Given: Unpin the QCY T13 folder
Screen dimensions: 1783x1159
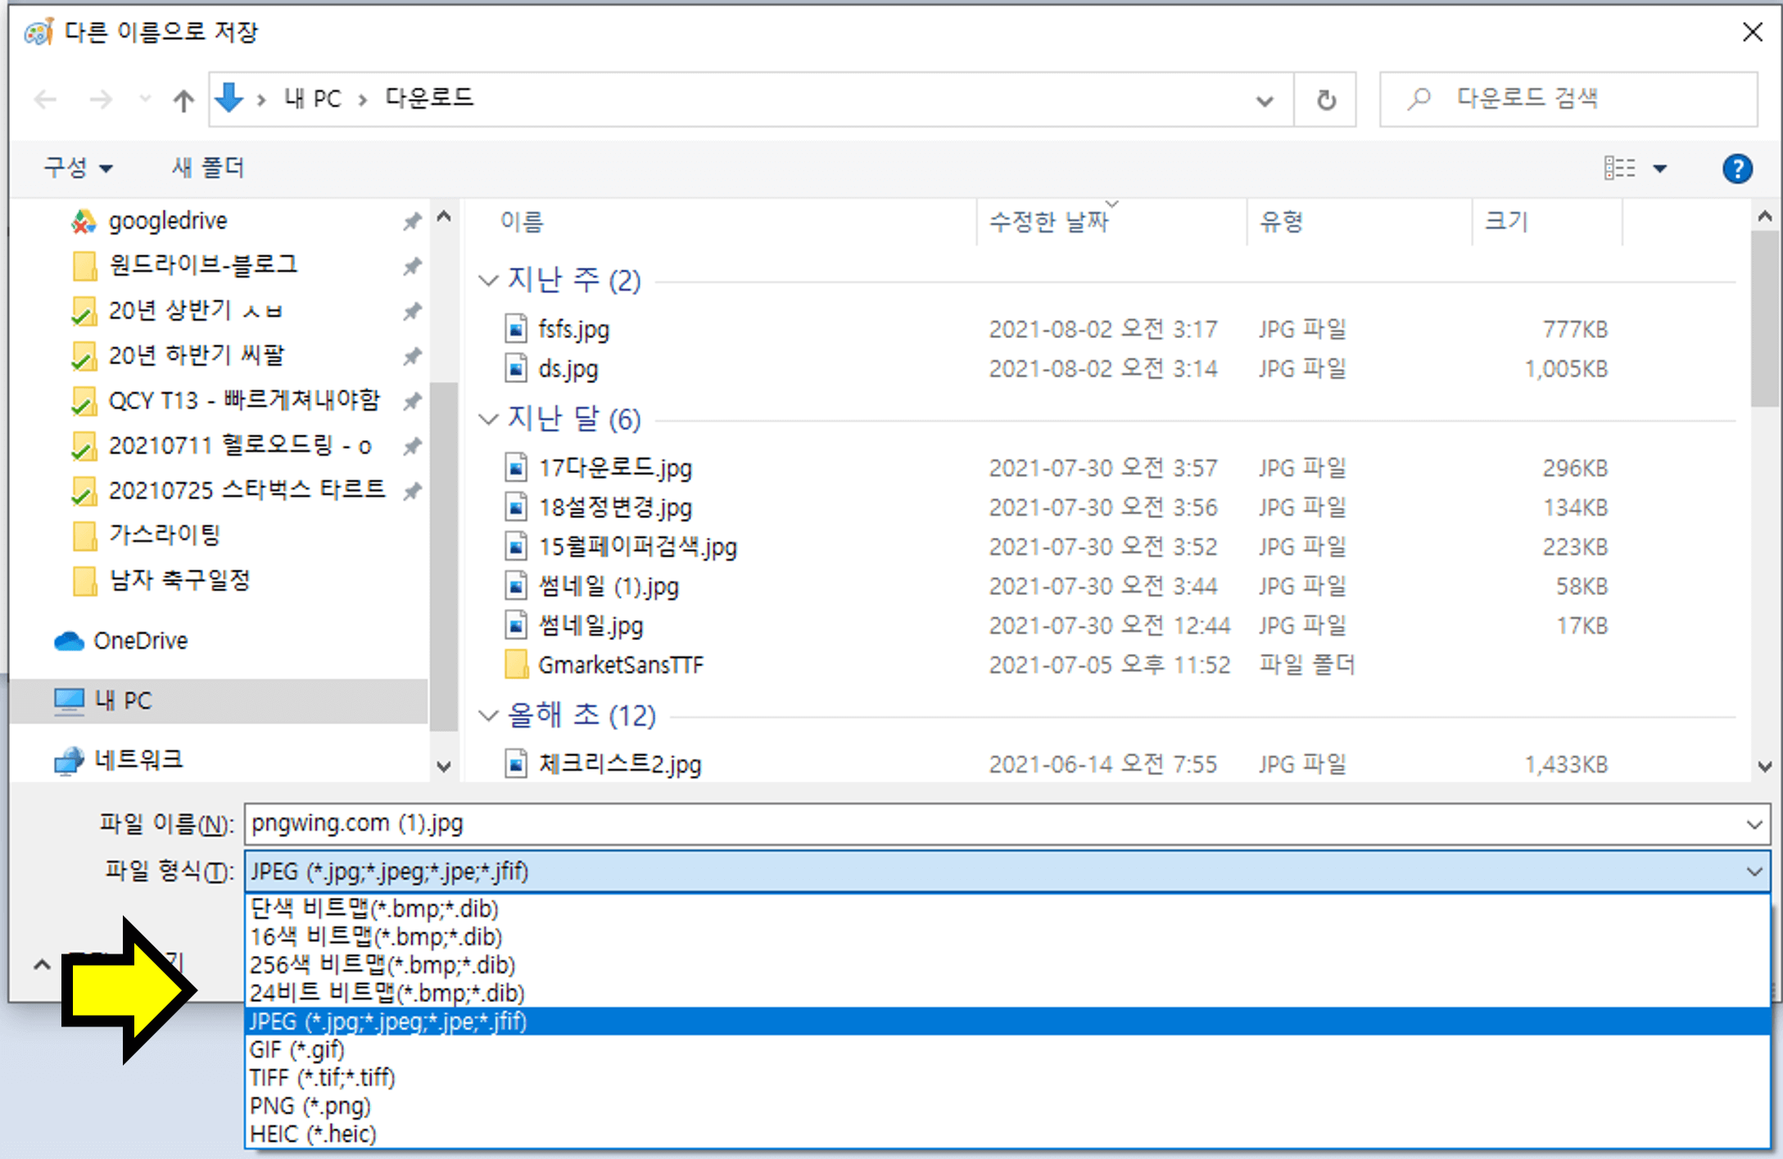Looking at the screenshot, I should click(x=412, y=400).
